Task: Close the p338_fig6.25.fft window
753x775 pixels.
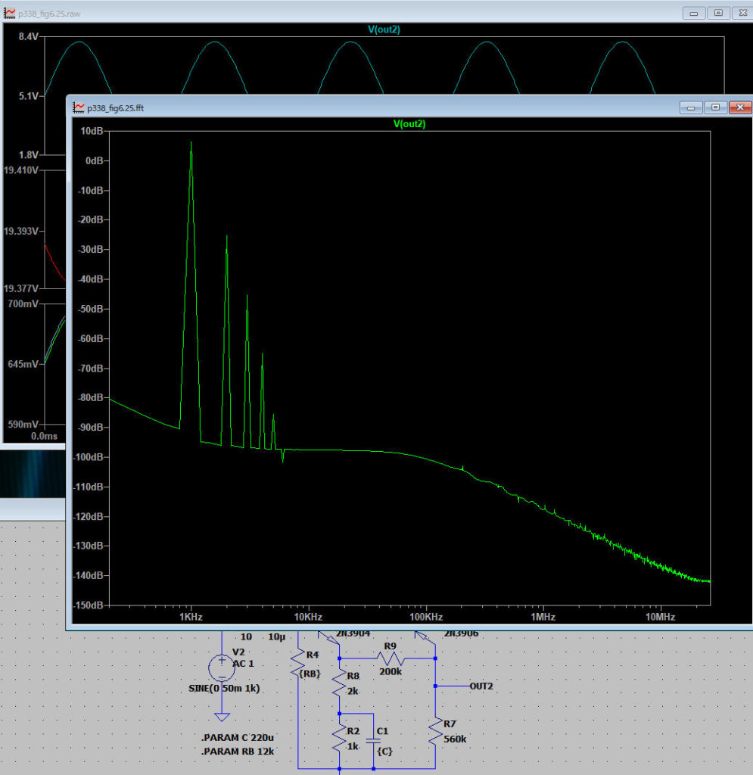Action: [739, 107]
